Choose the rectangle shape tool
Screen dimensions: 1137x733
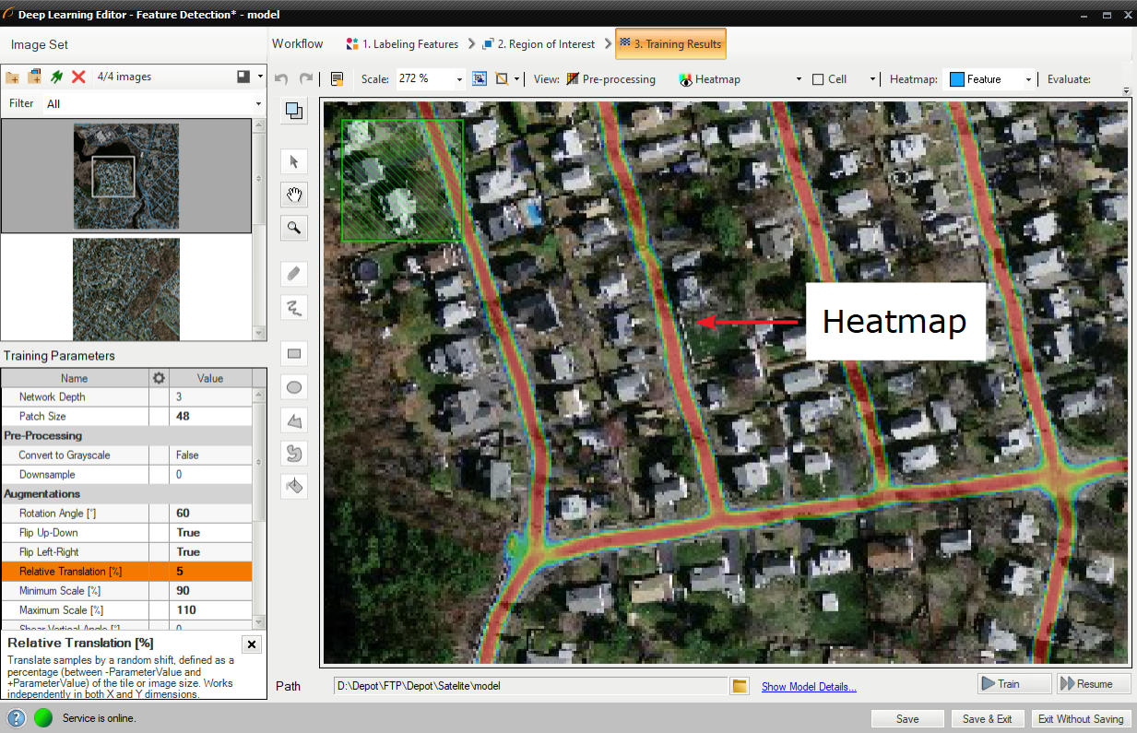pos(294,354)
